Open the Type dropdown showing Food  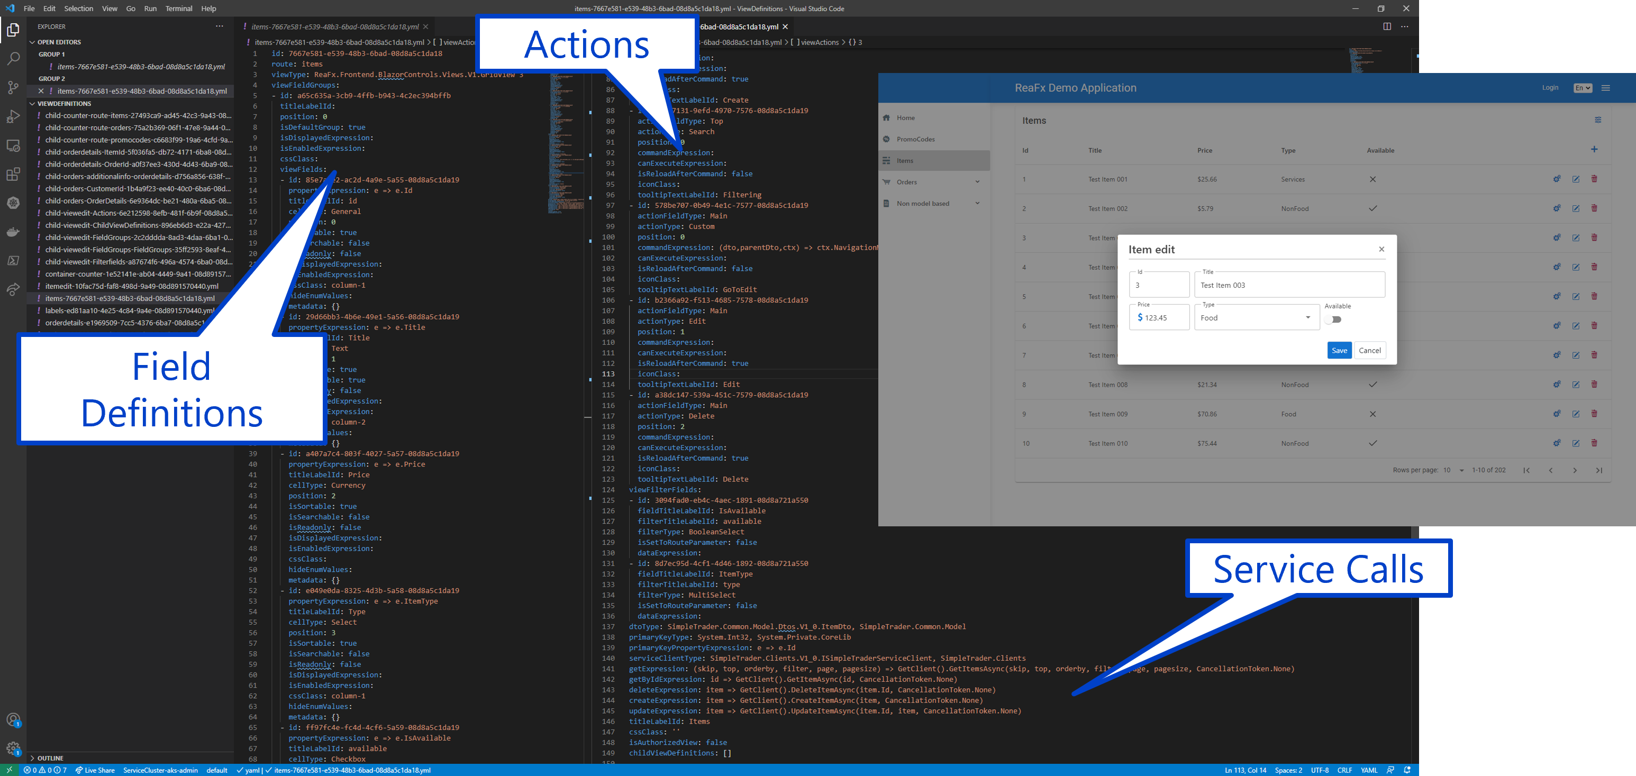(x=1256, y=317)
